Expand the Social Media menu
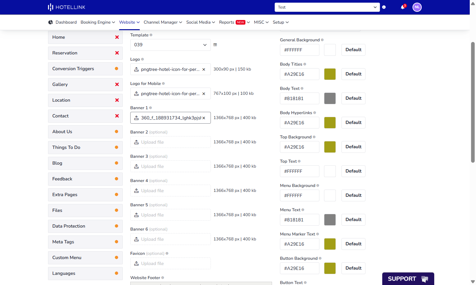This screenshot has height=285, width=476. point(201,22)
